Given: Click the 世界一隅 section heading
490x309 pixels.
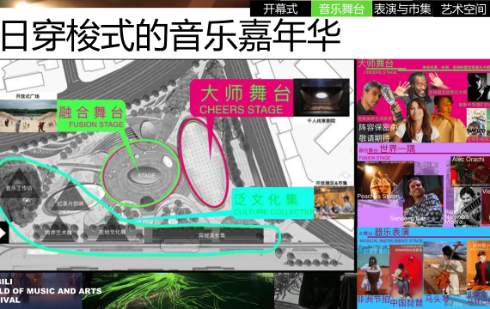Looking at the screenshot, I should coord(397,148).
